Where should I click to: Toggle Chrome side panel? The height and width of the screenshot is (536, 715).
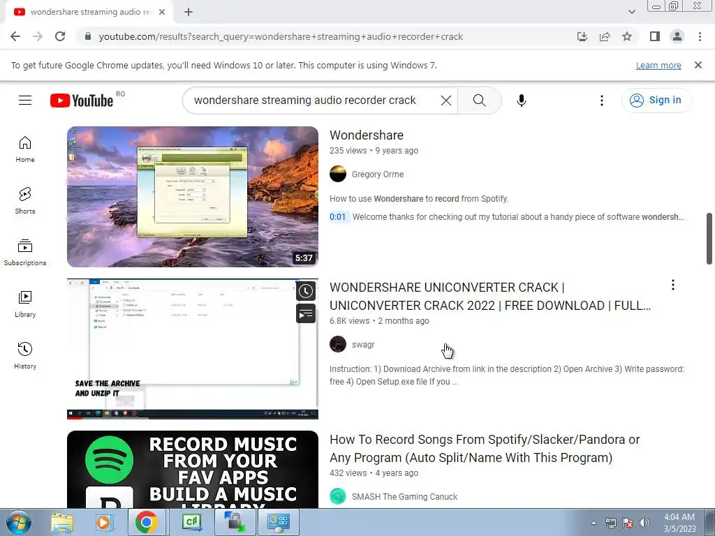tap(655, 36)
